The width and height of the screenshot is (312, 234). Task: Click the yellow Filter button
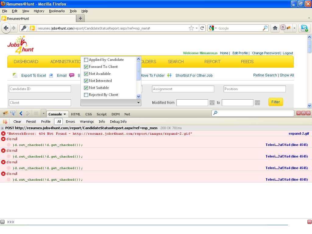(275, 102)
